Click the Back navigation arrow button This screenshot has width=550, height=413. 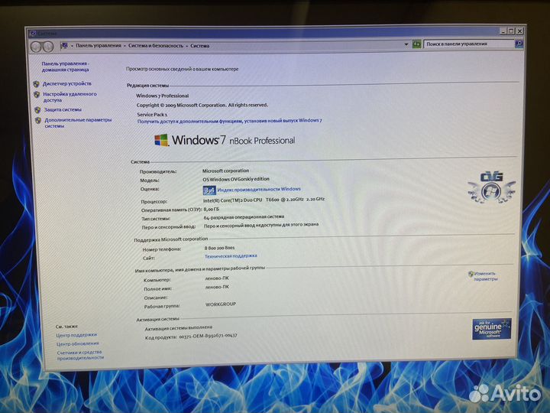coord(34,46)
